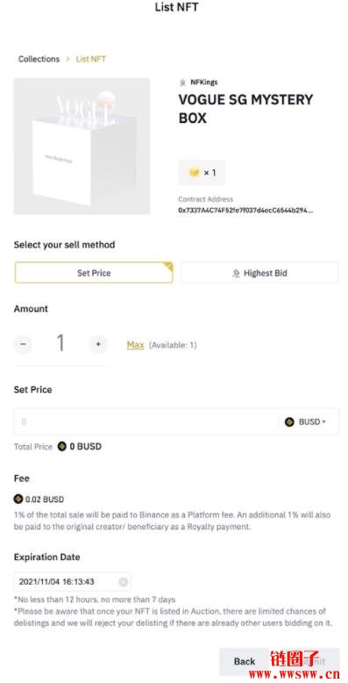Viewport: 348px width, 683px height.
Task: Click the Max amount link
Action: click(135, 345)
